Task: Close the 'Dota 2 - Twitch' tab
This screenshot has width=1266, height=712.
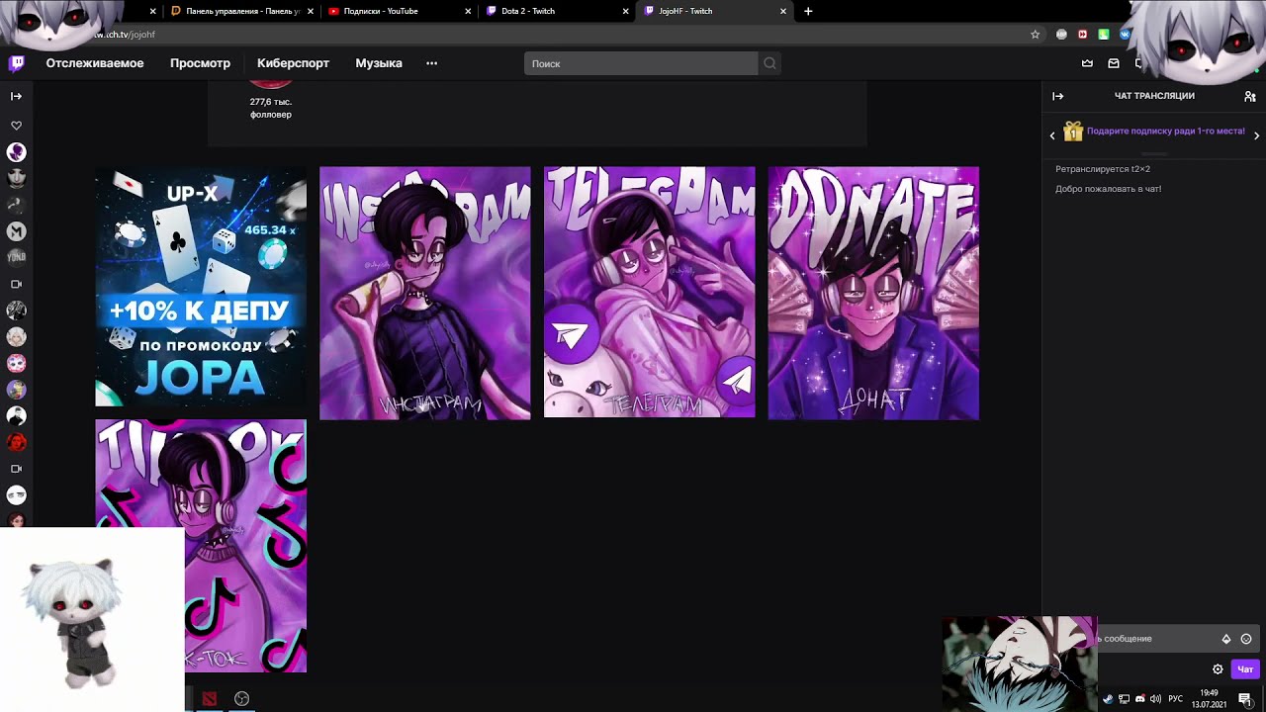Action: (x=626, y=12)
